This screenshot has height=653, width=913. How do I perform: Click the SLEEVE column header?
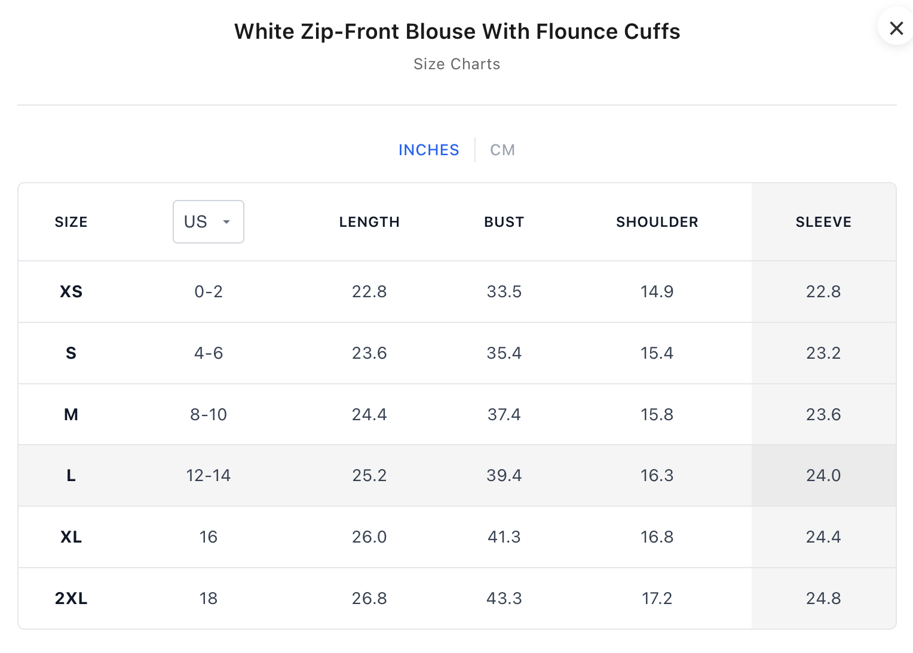823,222
